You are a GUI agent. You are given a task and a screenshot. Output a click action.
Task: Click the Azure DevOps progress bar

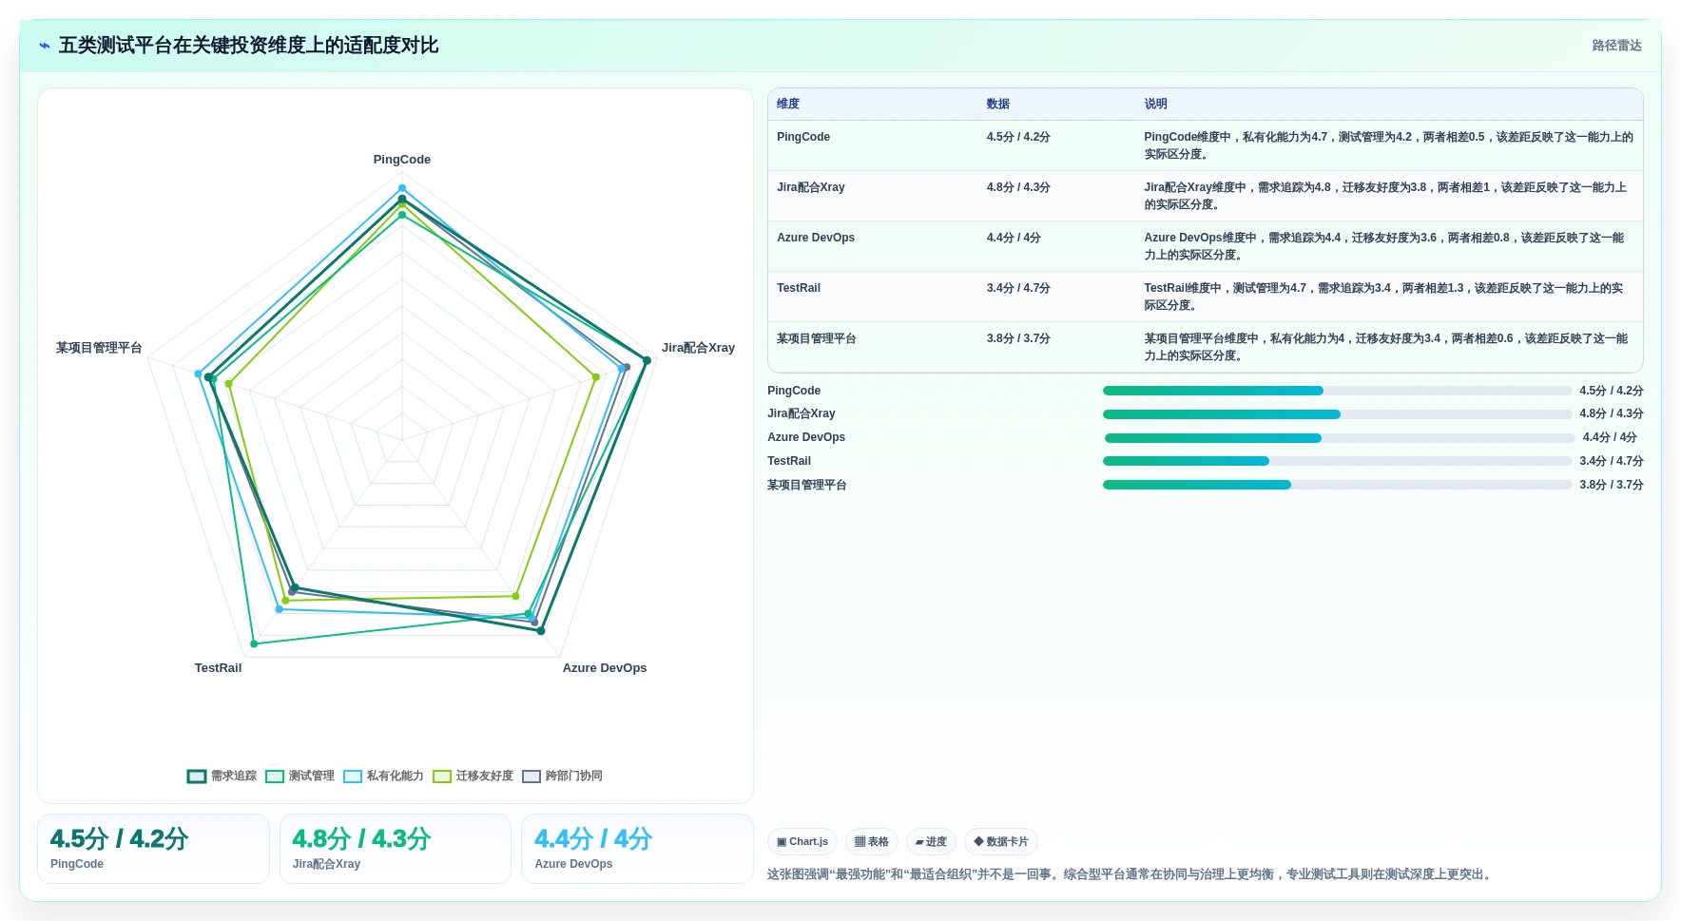click(1340, 438)
